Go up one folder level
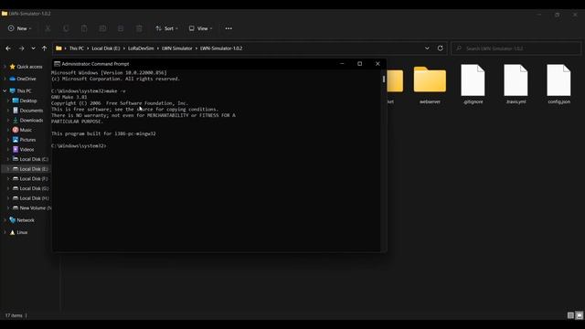The height and width of the screenshot is (329, 585). (45, 48)
